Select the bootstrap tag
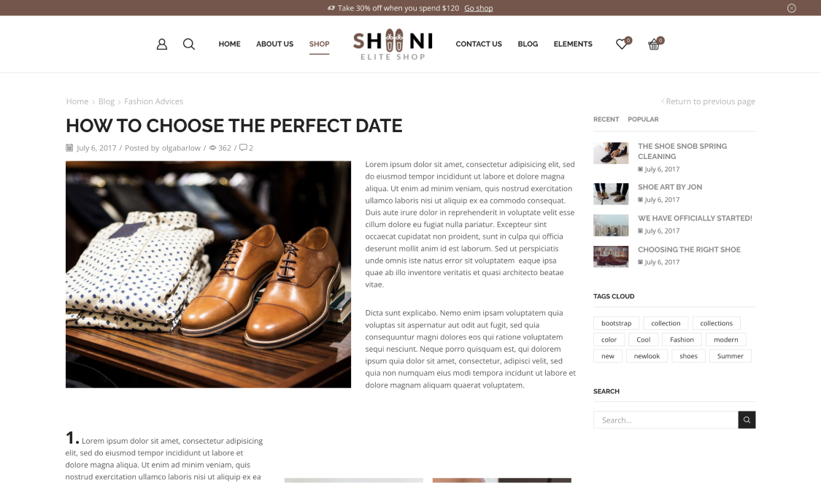The image size is (821, 483). 616,323
